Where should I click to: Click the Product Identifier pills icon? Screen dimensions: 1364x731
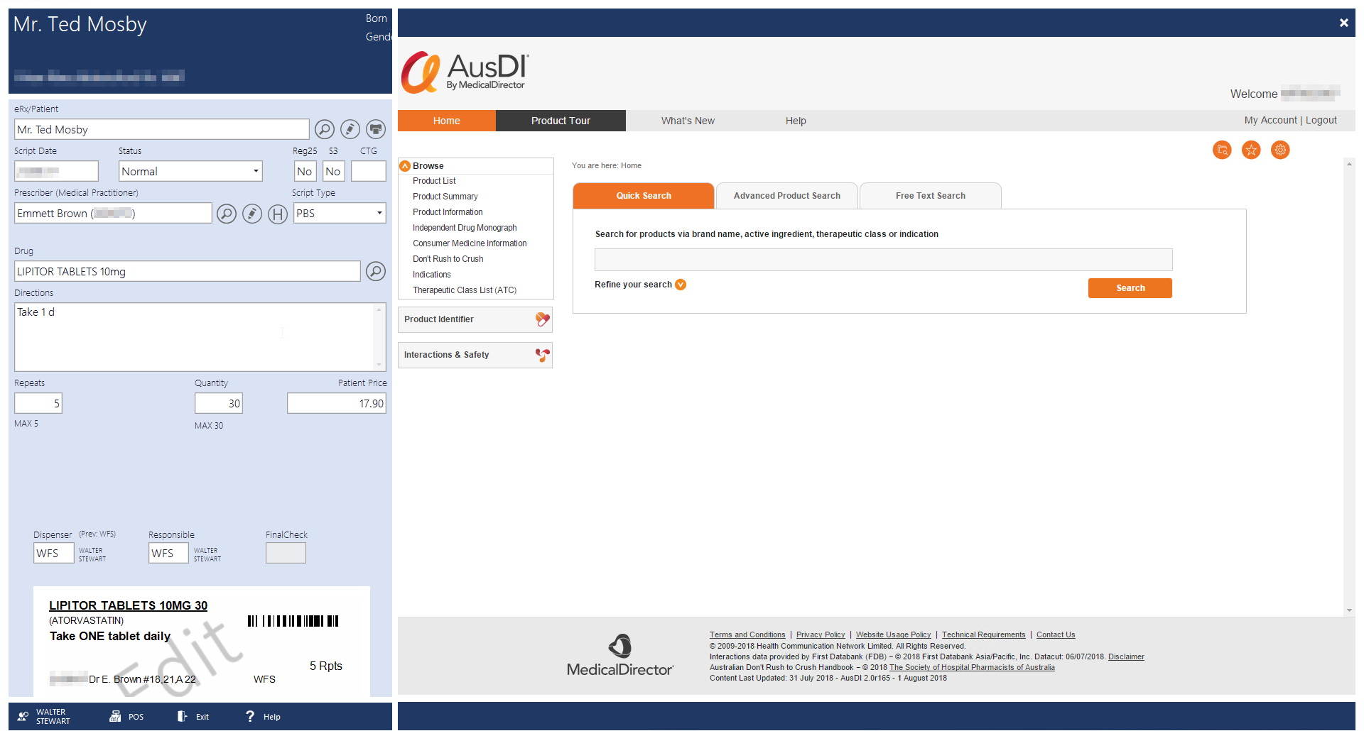tap(543, 319)
